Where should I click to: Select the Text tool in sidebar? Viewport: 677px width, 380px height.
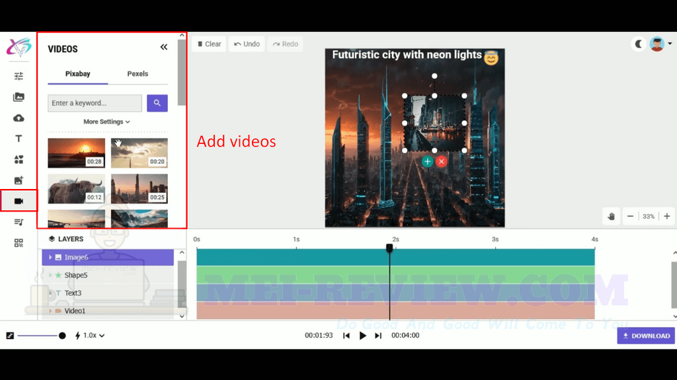[x=19, y=139]
